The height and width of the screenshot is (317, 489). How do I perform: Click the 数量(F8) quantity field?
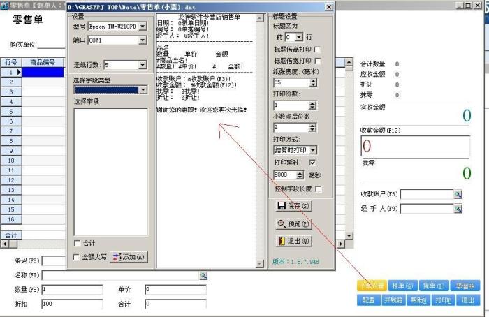coord(72,290)
